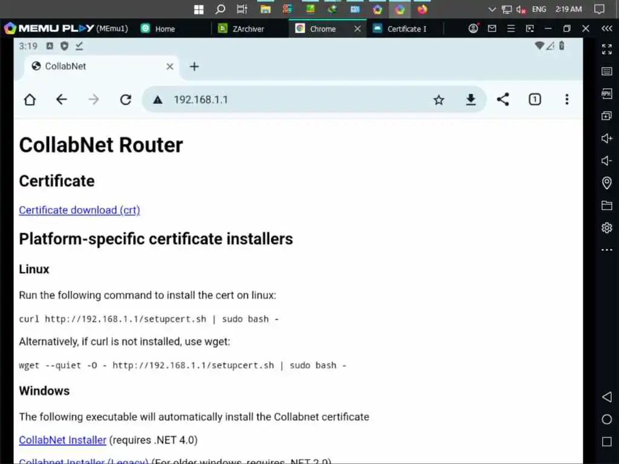Open MEmu settings gear

pos(606,228)
